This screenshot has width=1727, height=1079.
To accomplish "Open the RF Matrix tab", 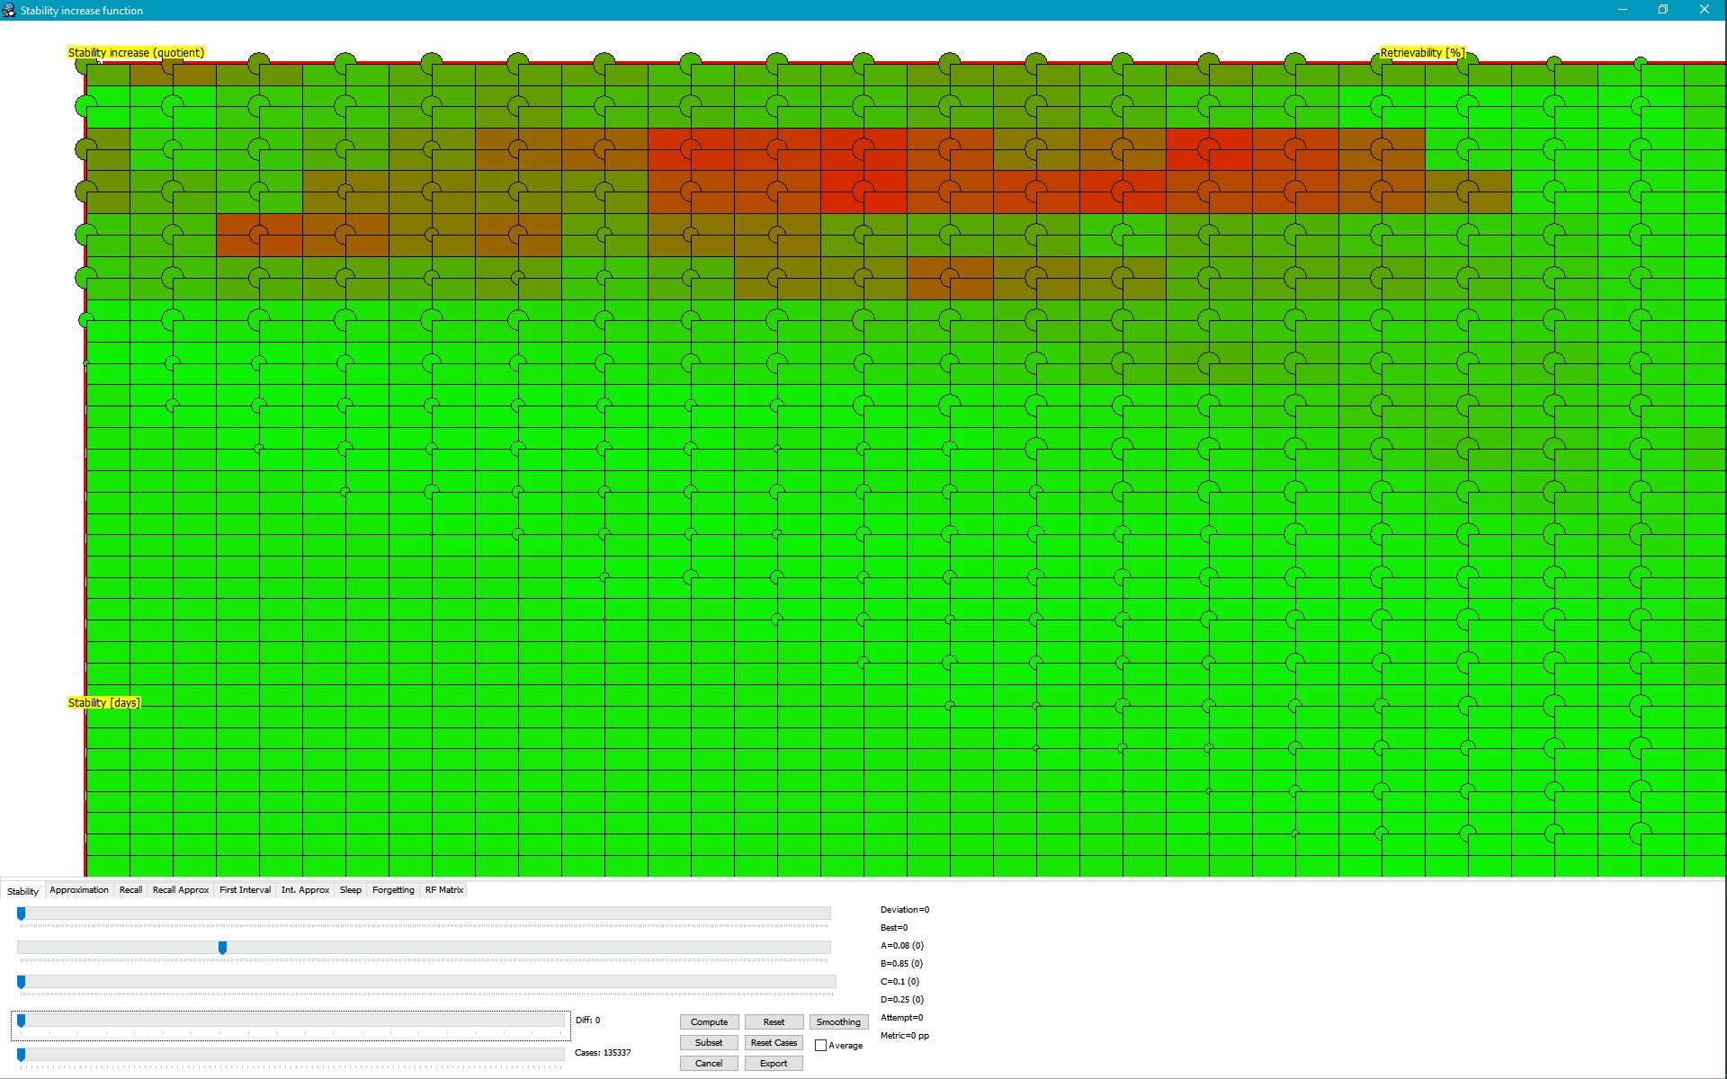I will 444,889.
